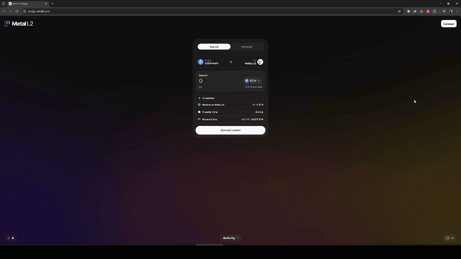Screen dimensions: 461x259
Task: Open the pink extension icon
Action: (x=428, y=12)
